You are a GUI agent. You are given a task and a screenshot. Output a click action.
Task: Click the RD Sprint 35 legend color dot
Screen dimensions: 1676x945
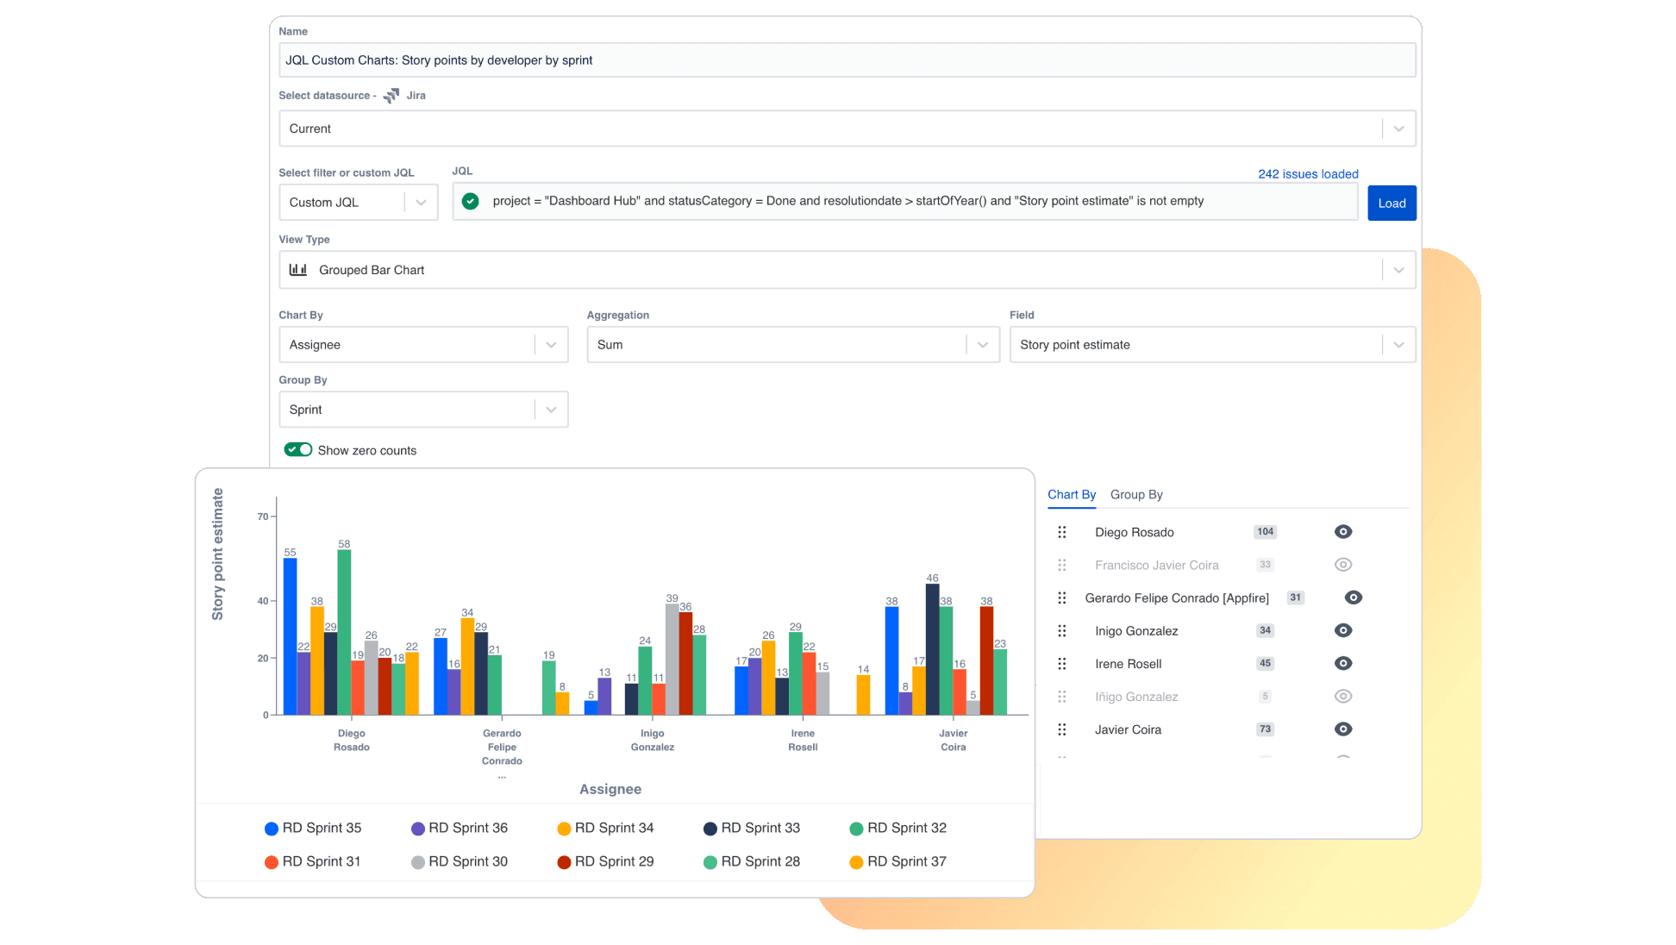click(x=270, y=828)
